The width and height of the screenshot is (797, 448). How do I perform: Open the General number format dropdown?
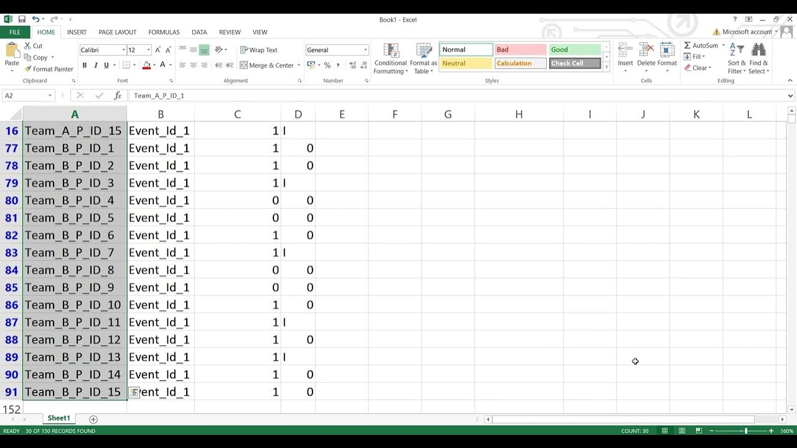click(364, 49)
